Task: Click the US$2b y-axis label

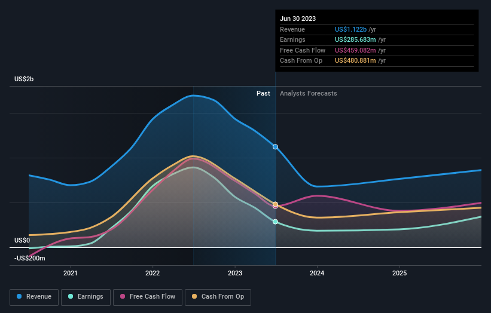Action: (x=24, y=79)
